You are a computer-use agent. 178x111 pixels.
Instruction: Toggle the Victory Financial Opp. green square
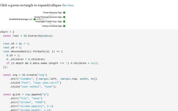64,26
